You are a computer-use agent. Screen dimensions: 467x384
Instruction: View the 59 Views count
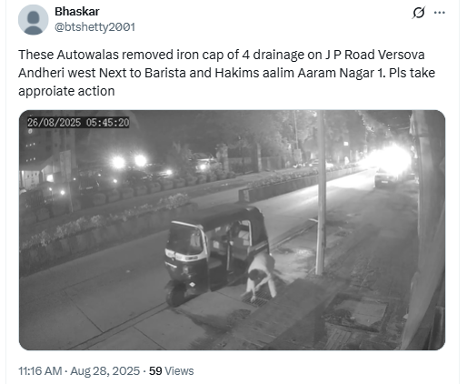(171, 371)
